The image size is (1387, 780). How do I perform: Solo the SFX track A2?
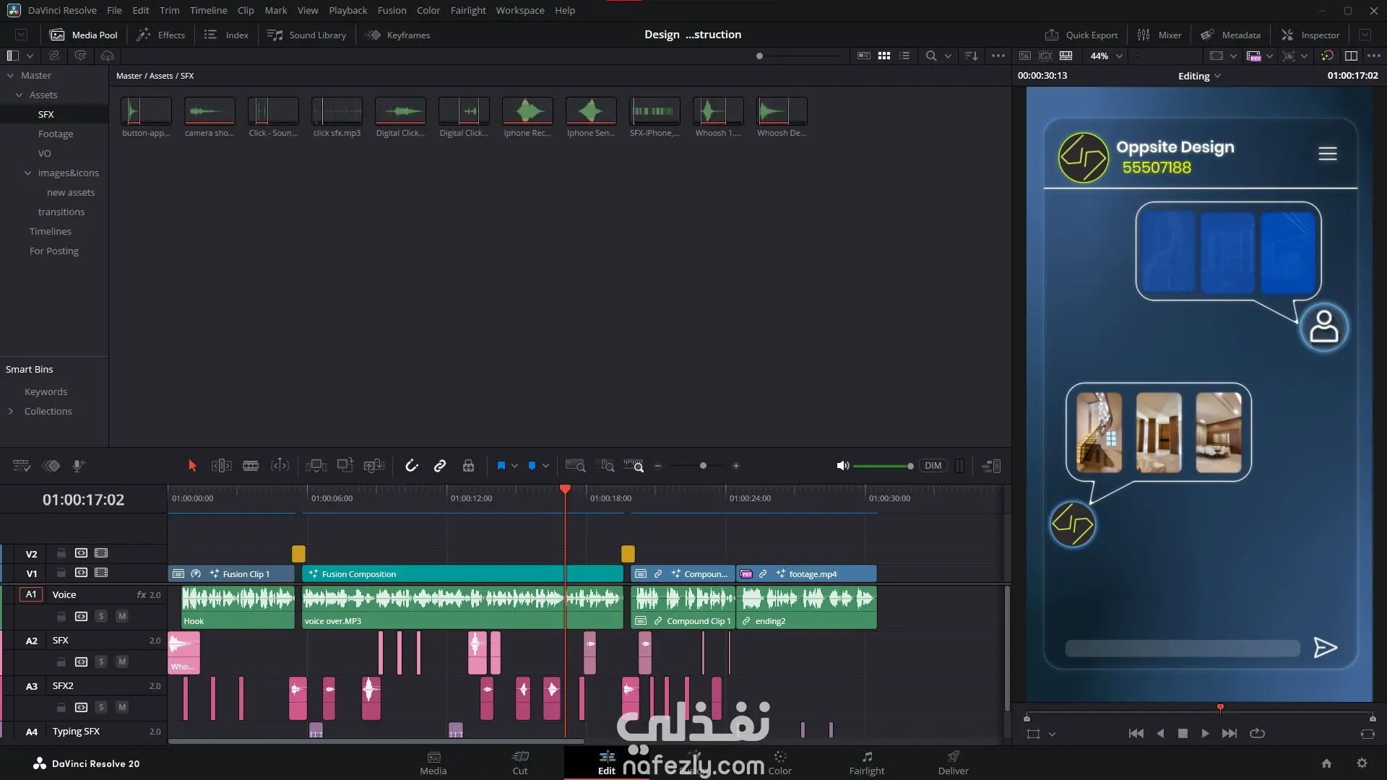[101, 662]
